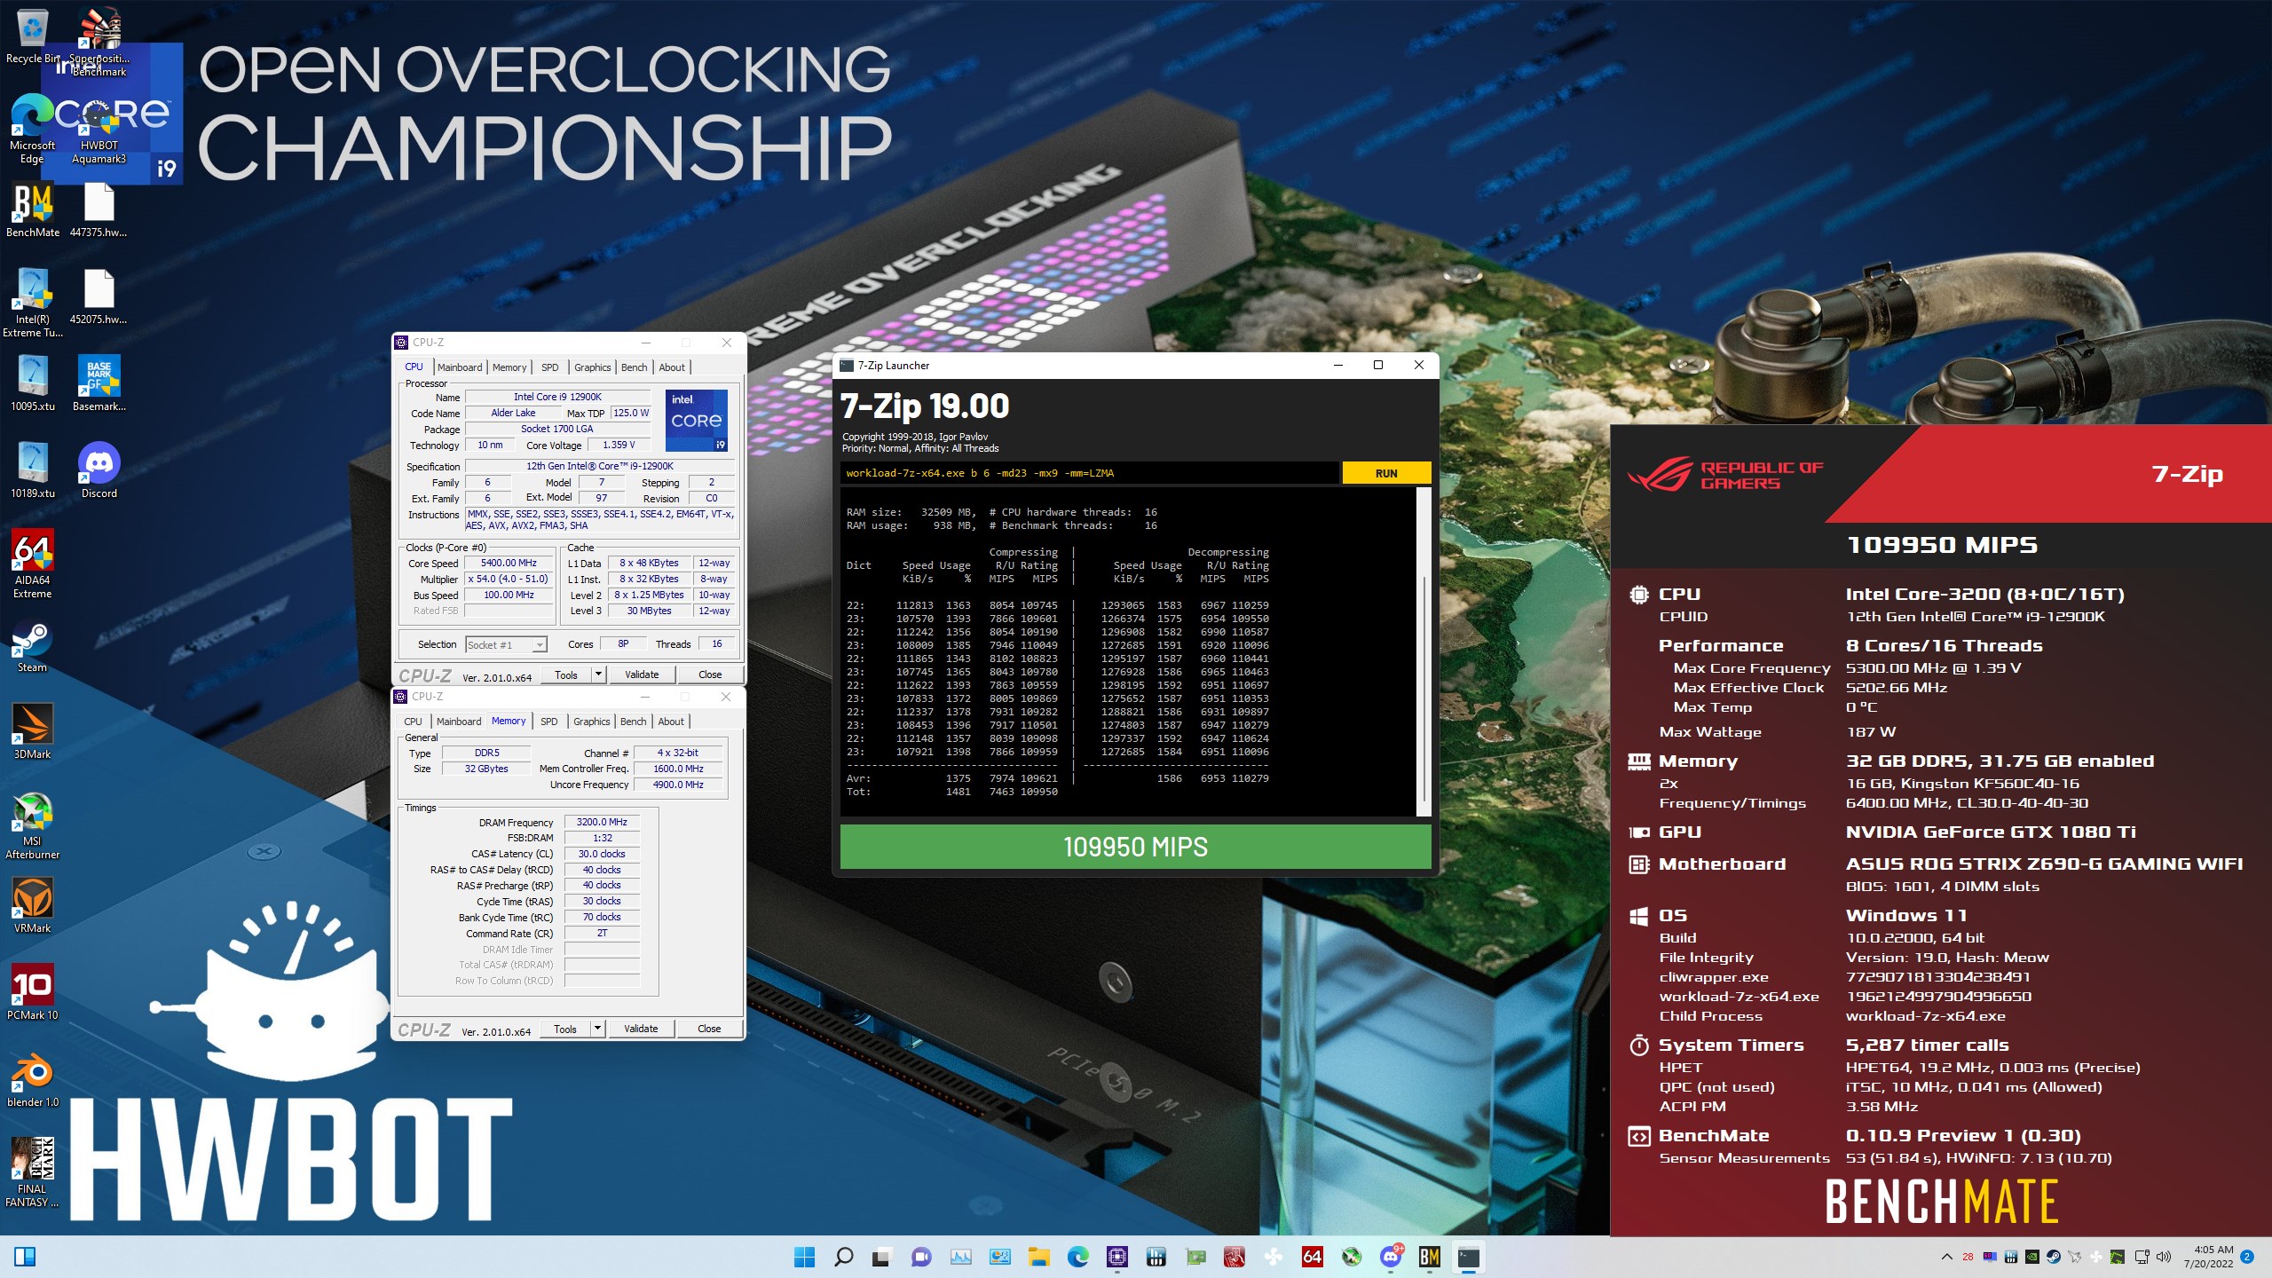Click the CPU-Z icon in the taskbar
The width and height of the screenshot is (2272, 1278).
(x=1116, y=1257)
